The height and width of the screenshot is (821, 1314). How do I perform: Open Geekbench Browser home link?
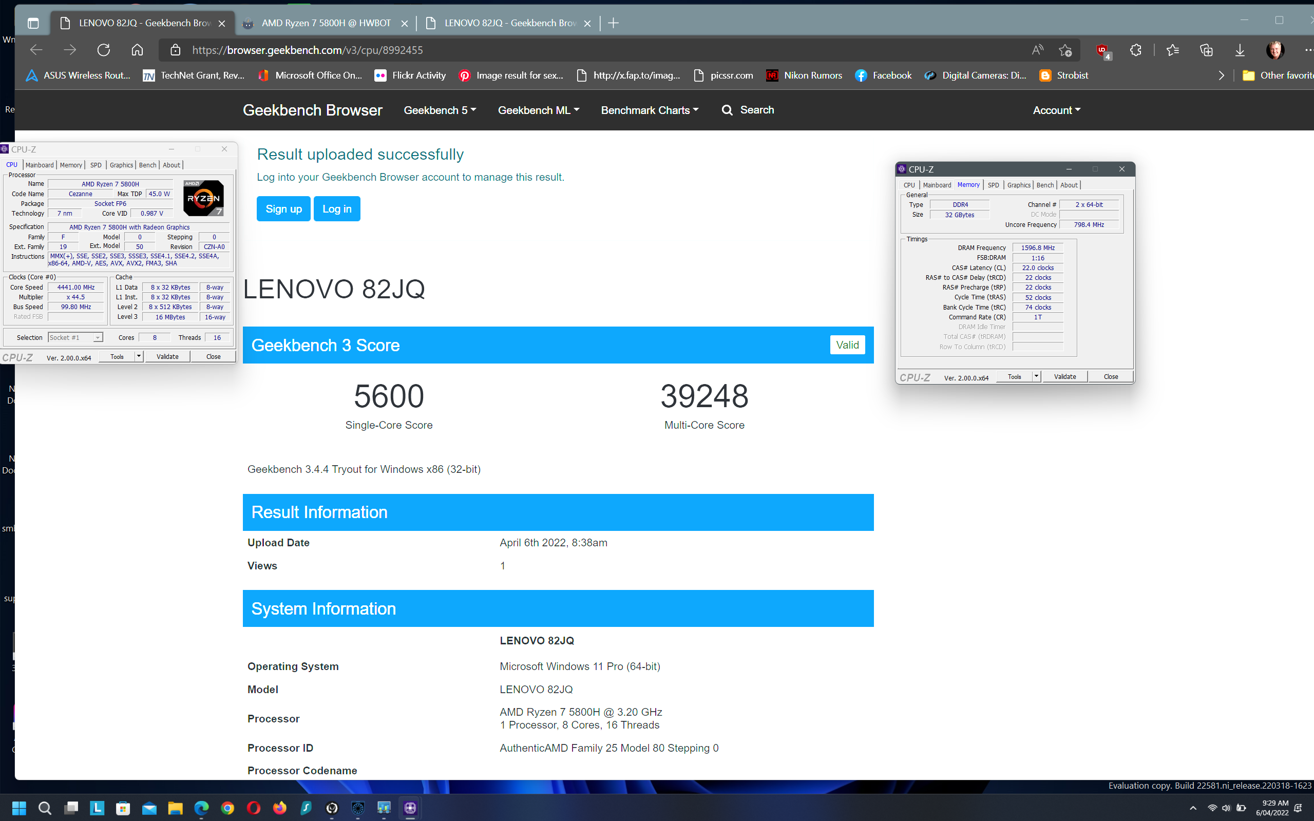click(x=312, y=110)
